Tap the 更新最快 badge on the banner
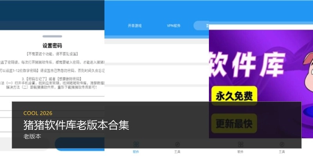Image resolution: width=313 pixels, height=156 pixels. coord(234,123)
